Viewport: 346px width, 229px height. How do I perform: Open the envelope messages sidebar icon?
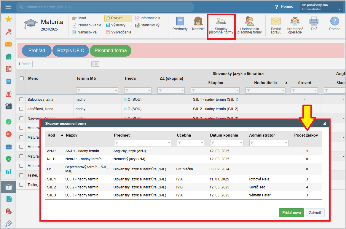pos(9,44)
